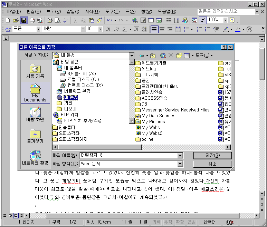The height and width of the screenshot is (227, 267).
Task: Toggle bulleted list button
Action: 208,29
